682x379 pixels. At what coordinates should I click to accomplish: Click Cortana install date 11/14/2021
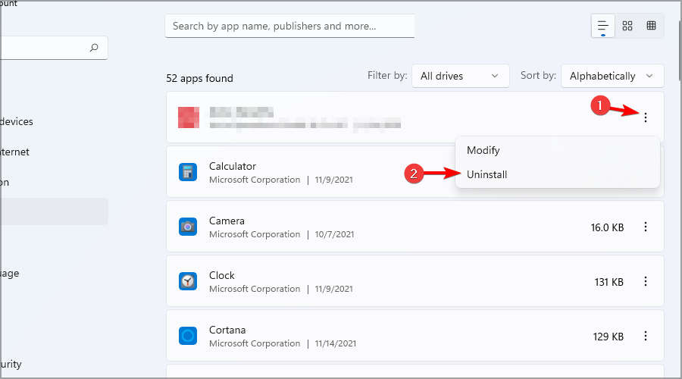click(336, 343)
